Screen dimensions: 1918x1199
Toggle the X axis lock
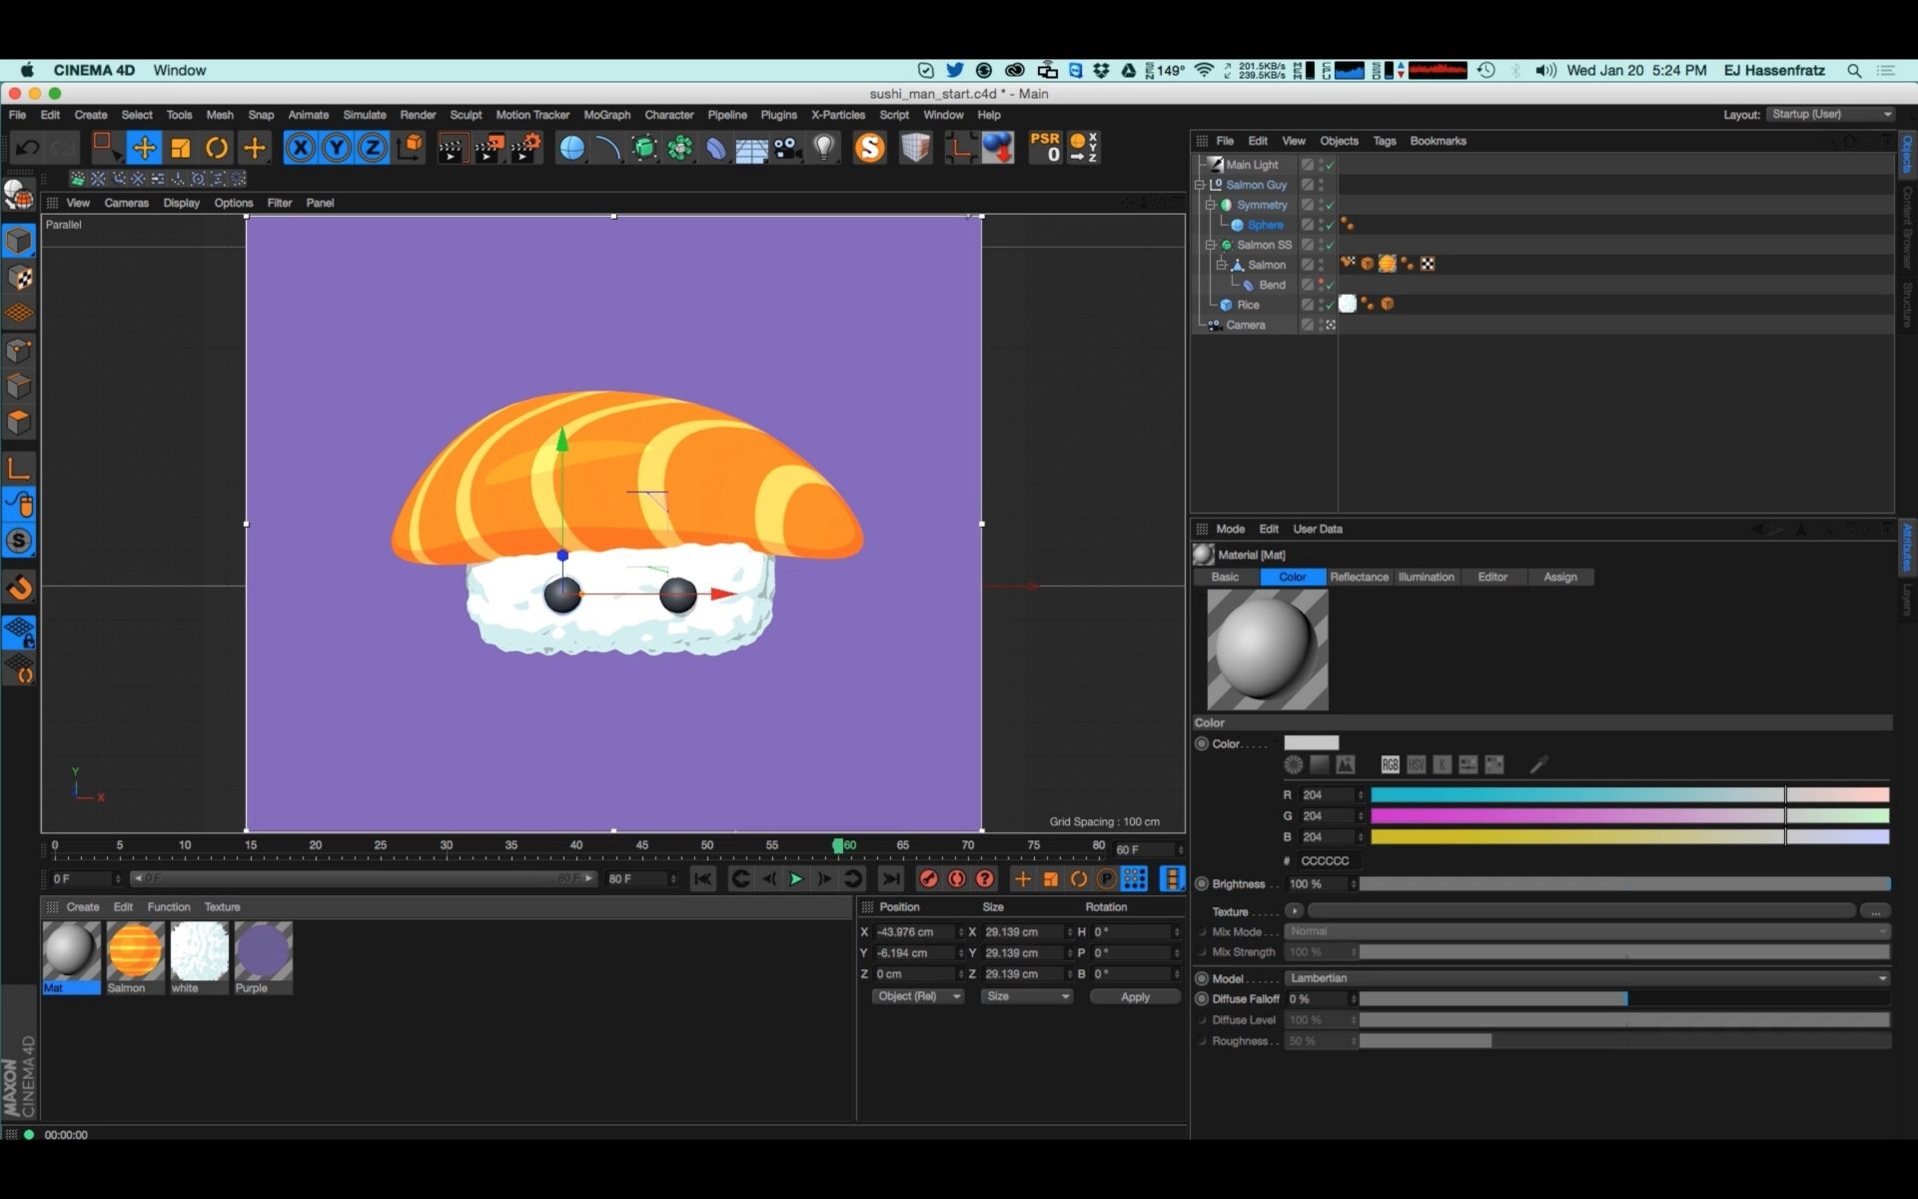pos(300,149)
